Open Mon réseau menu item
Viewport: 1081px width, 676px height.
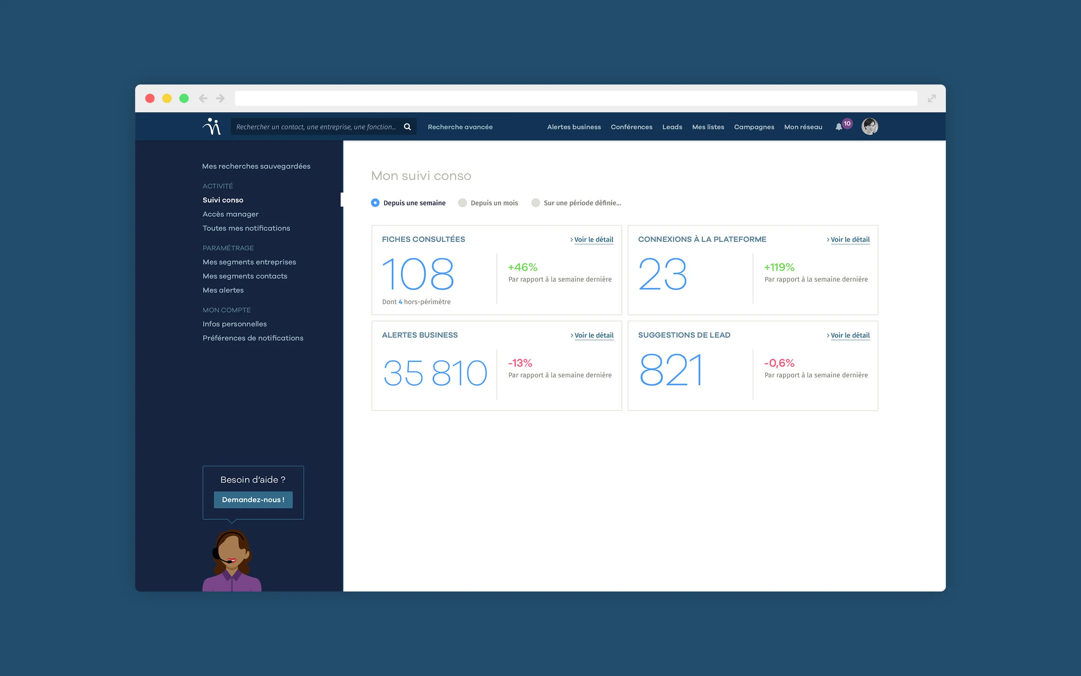coord(803,127)
